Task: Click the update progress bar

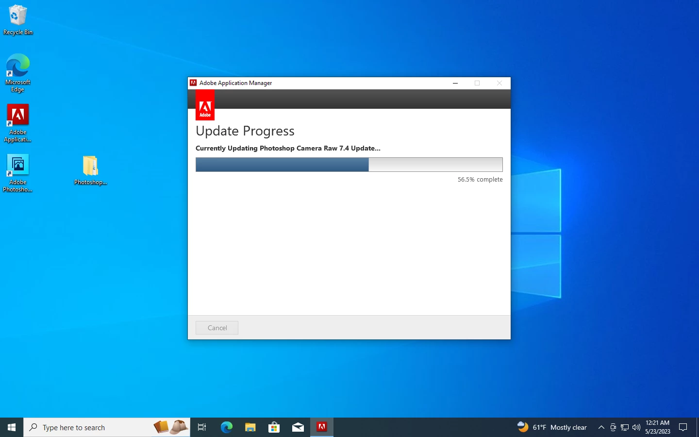Action: pyautogui.click(x=349, y=165)
